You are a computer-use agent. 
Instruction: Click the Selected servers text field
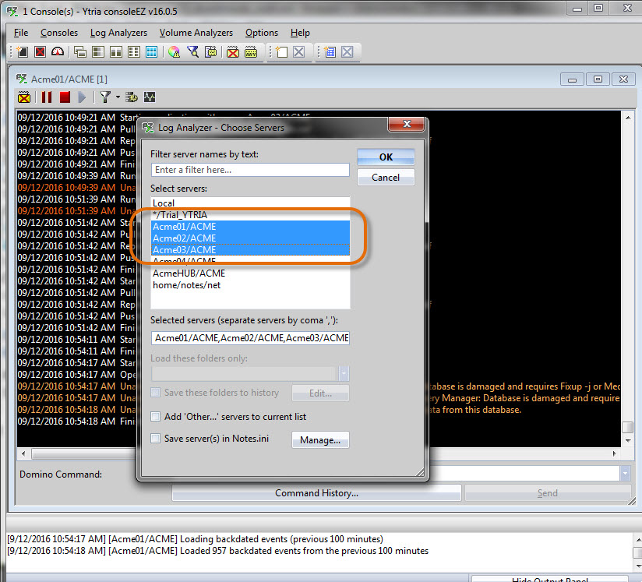coord(250,338)
